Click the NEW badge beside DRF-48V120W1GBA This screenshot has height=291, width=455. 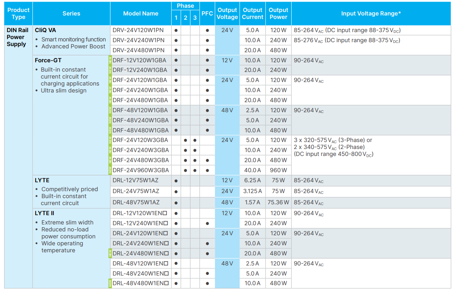click(110, 110)
